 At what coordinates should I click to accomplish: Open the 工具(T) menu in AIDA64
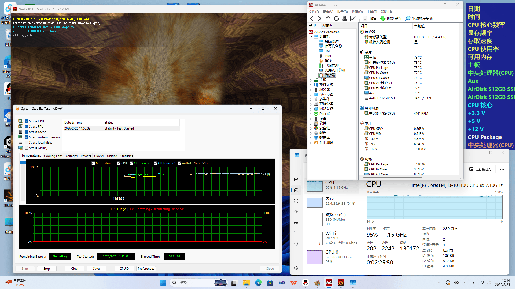[371, 12]
